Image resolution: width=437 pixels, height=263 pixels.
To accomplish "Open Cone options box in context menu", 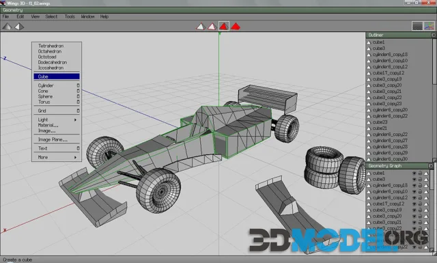I will (78, 91).
